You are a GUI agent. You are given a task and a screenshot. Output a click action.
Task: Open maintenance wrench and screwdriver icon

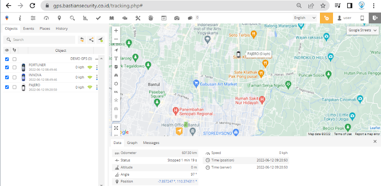[x=138, y=18]
